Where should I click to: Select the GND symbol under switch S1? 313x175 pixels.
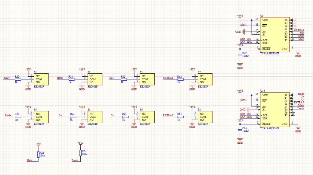click(28, 87)
